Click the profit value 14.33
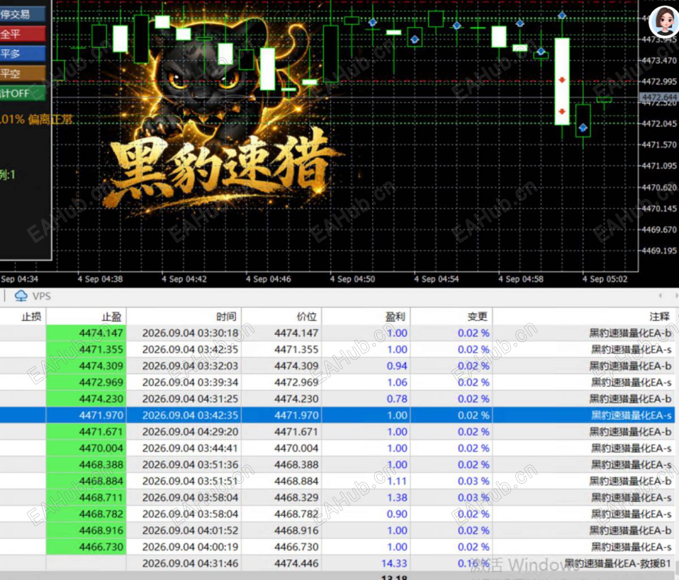 point(394,563)
